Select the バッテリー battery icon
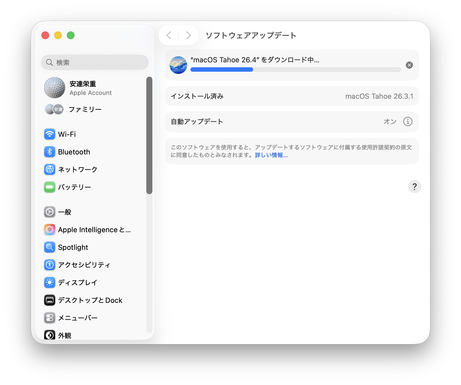Screen dimensions: 461x385 (50, 187)
